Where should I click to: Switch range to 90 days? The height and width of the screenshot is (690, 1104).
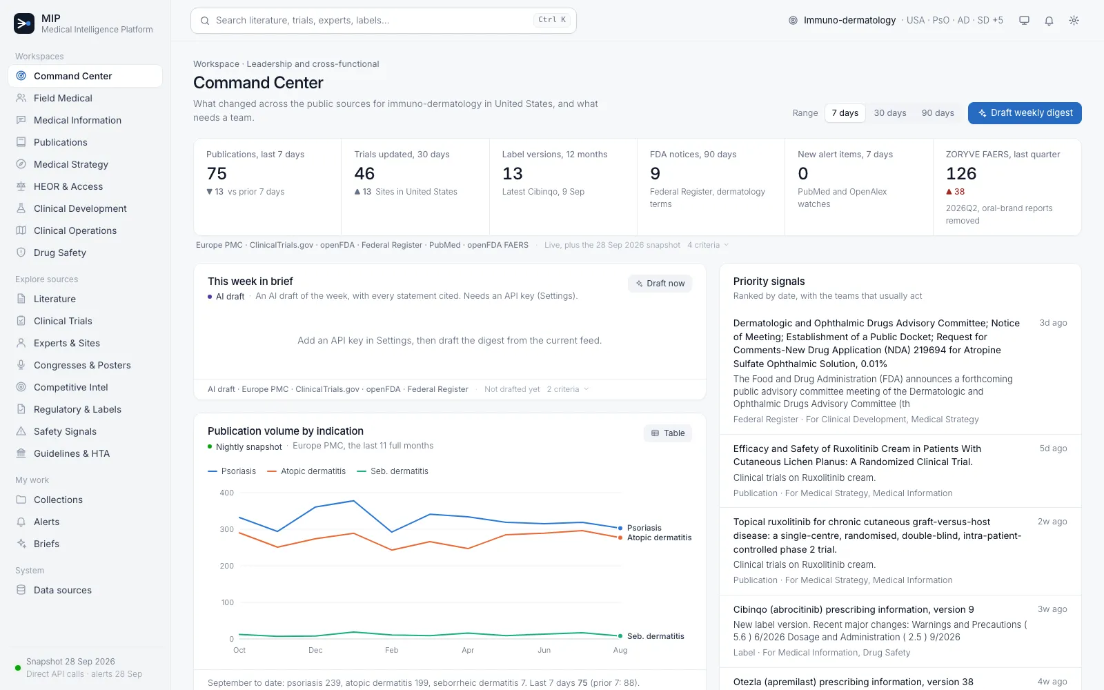click(x=938, y=113)
